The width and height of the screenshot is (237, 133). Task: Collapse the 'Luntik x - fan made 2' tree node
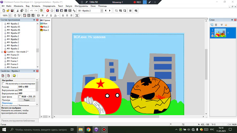click(2, 52)
